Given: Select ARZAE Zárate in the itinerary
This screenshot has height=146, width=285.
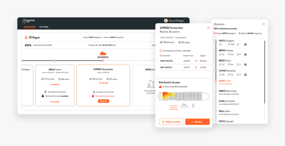Looking at the screenshot, I should [x=225, y=81].
